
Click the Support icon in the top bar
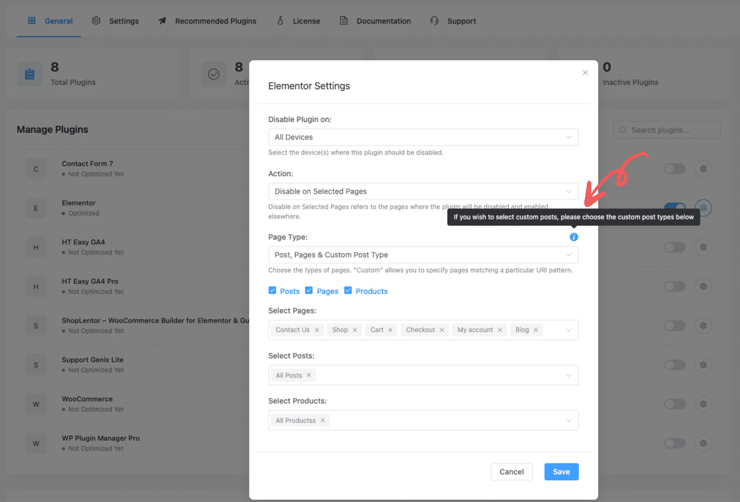pyautogui.click(x=434, y=20)
